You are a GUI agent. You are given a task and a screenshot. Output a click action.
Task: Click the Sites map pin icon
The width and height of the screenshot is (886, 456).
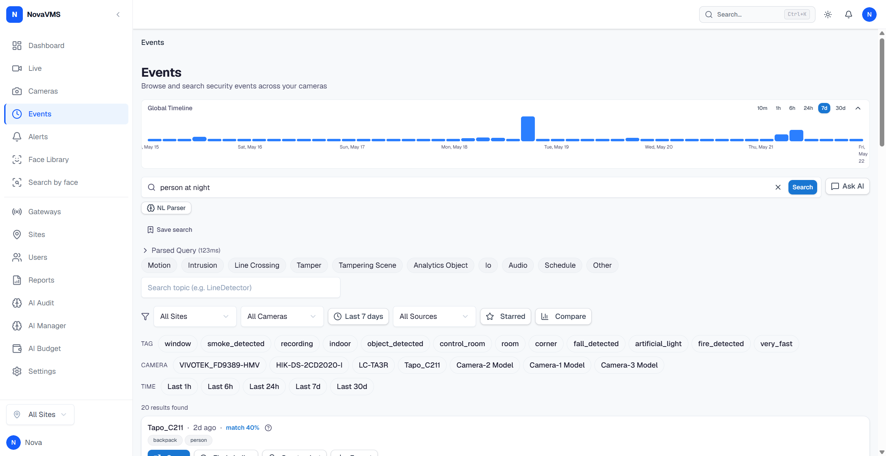[x=17, y=235]
